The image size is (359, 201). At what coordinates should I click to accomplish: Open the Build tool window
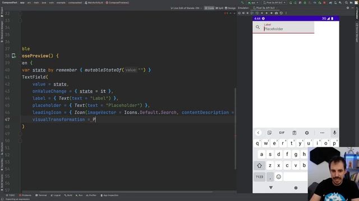tap(68, 195)
